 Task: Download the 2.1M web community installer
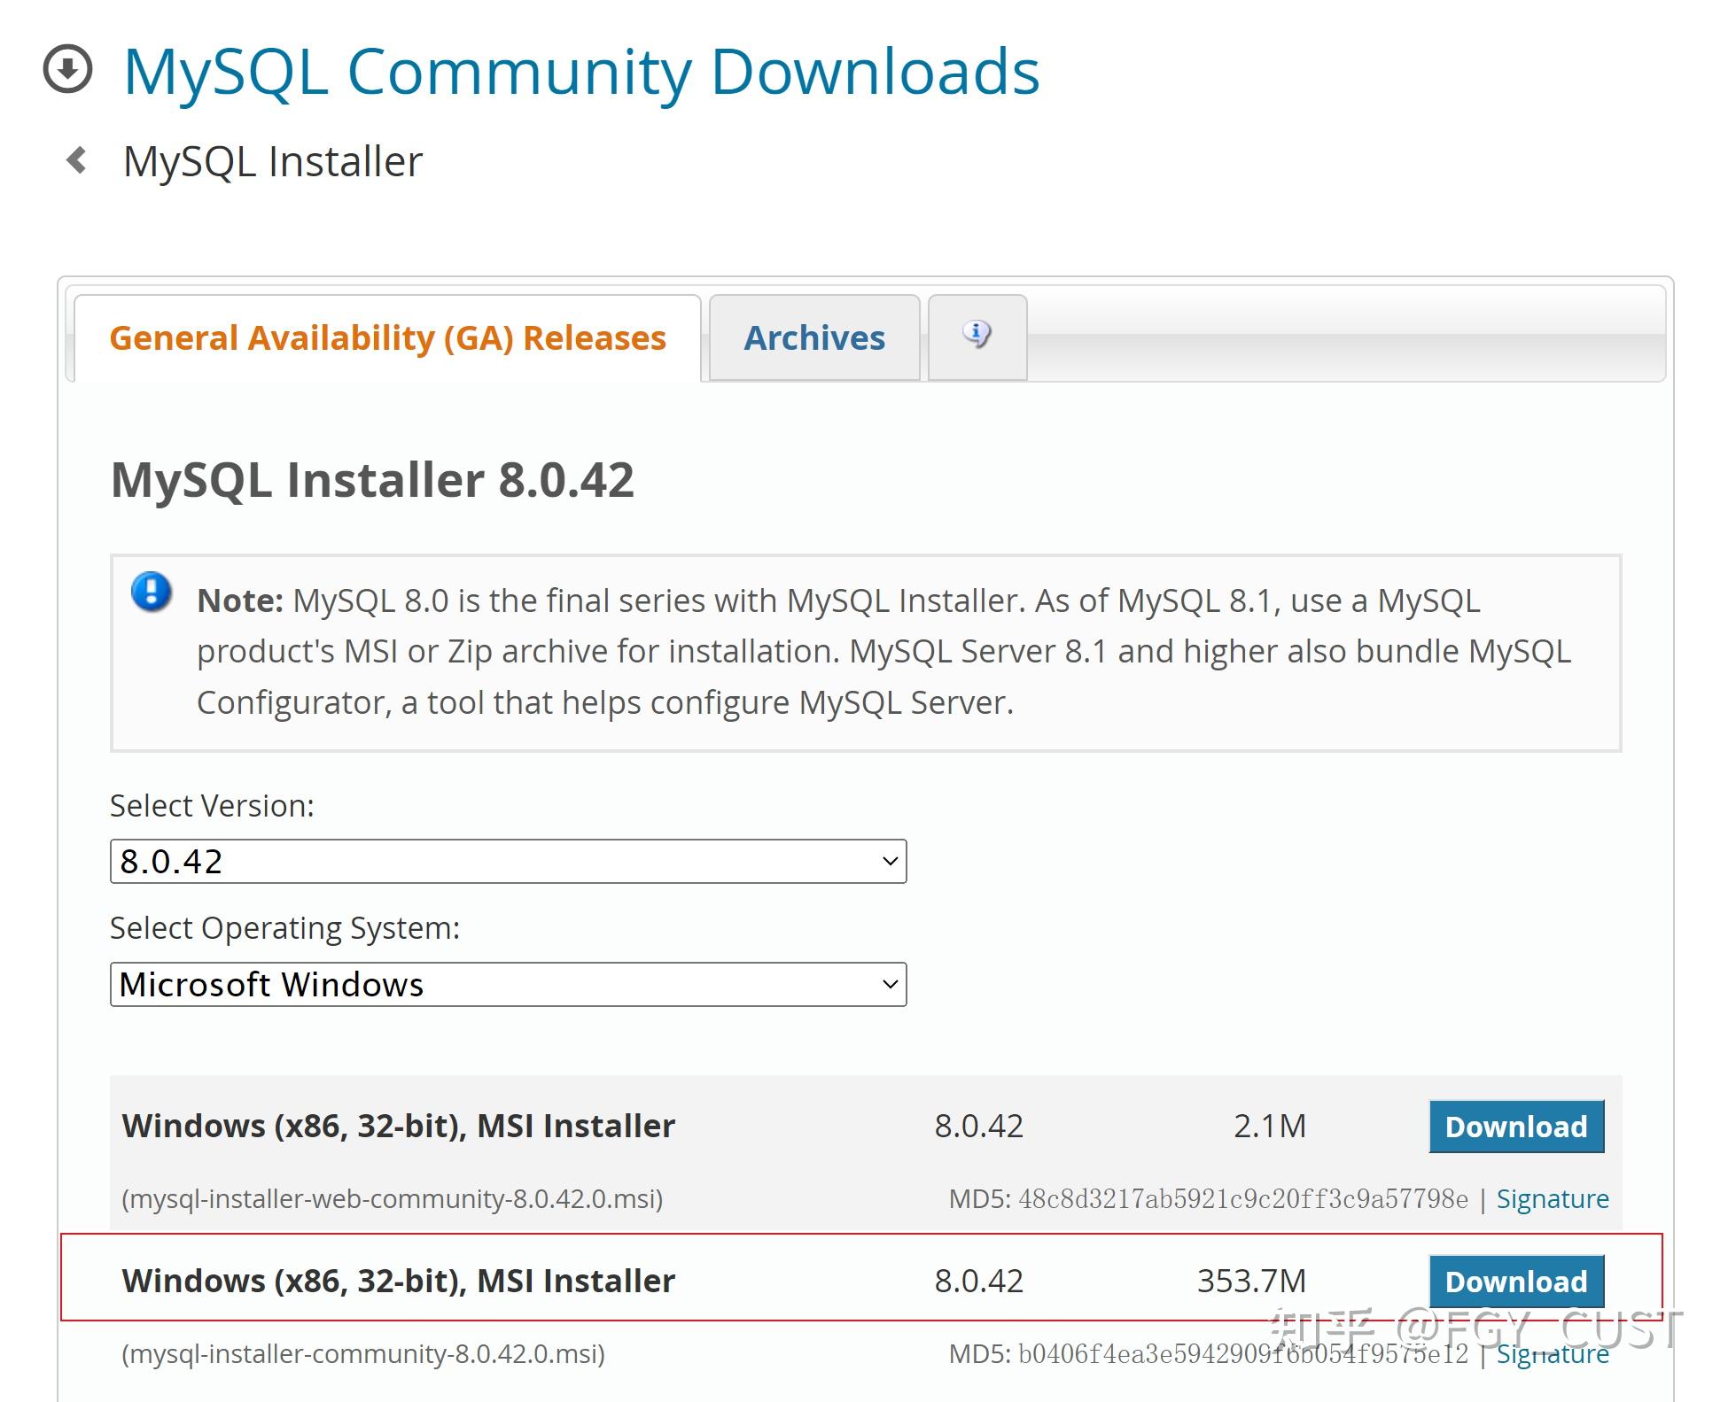coord(1516,1126)
